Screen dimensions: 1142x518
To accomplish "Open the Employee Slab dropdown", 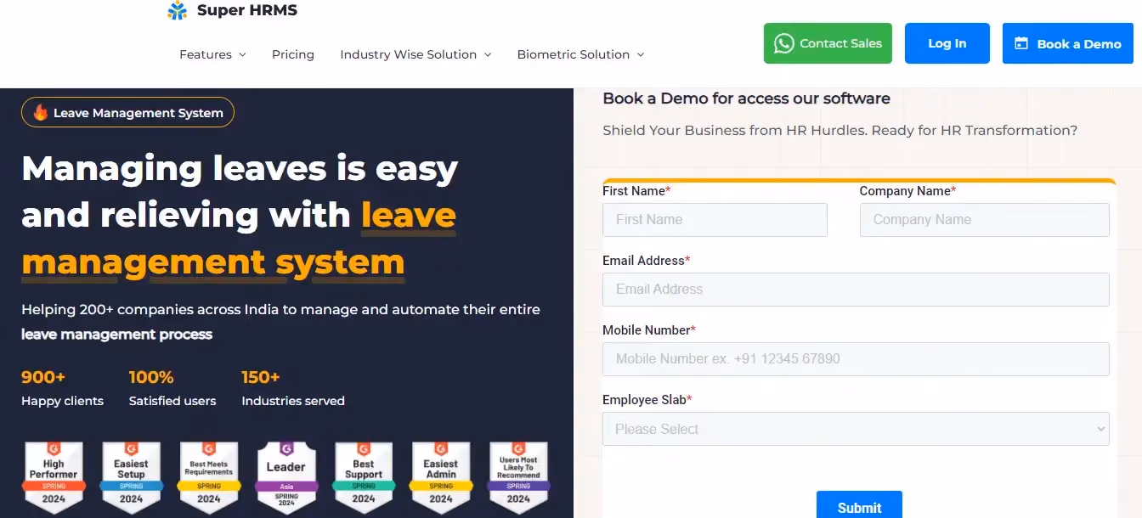I will (x=856, y=429).
